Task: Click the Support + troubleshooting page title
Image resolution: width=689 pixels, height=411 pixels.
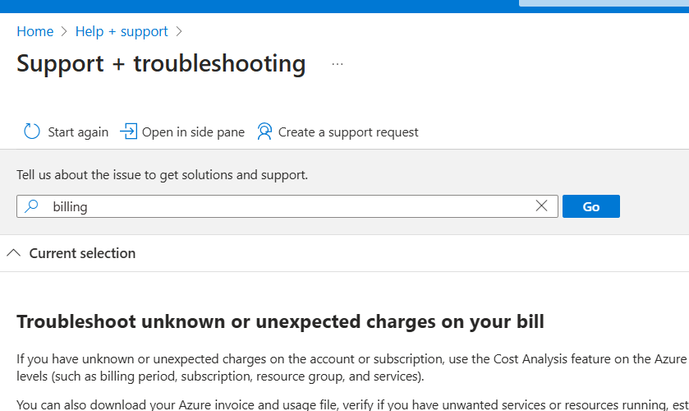Action: (x=161, y=64)
